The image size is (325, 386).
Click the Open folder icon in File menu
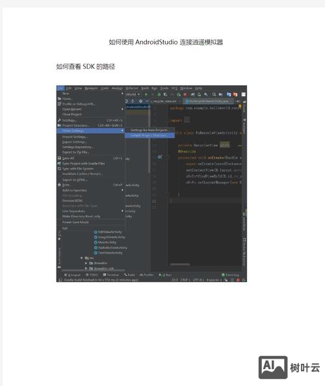point(59,99)
